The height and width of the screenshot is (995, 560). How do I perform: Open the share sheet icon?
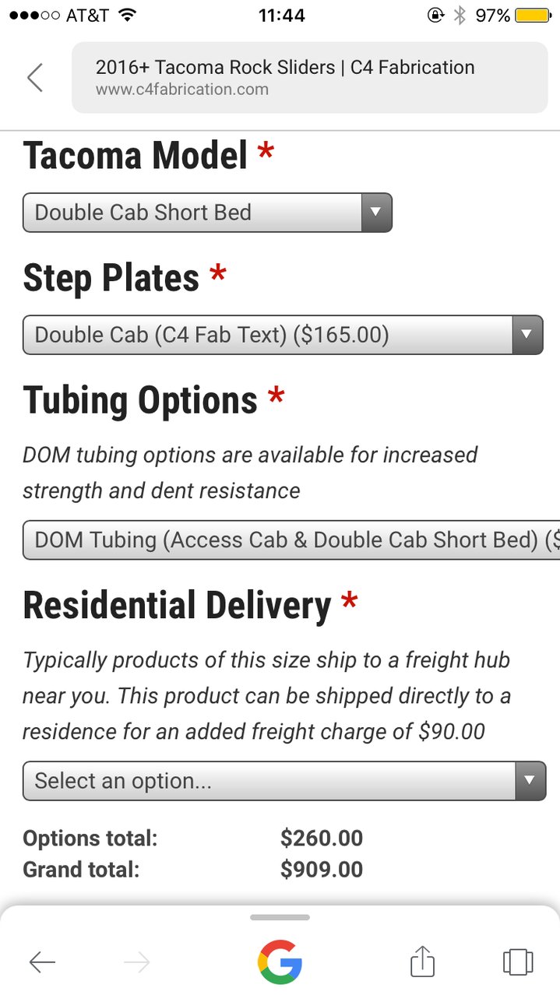pos(422,961)
